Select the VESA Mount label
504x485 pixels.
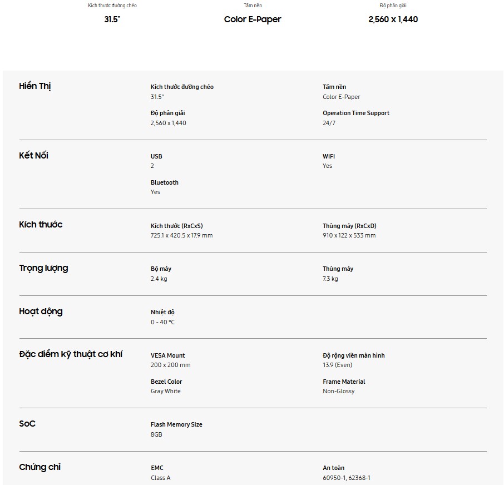167,355
